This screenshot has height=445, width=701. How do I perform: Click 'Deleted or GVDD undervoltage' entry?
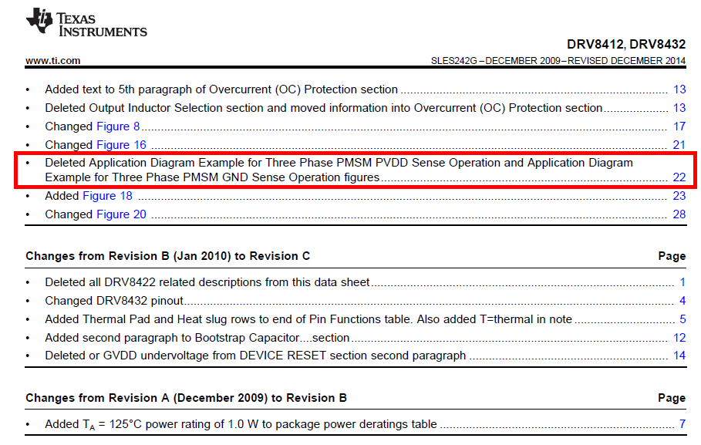point(255,356)
